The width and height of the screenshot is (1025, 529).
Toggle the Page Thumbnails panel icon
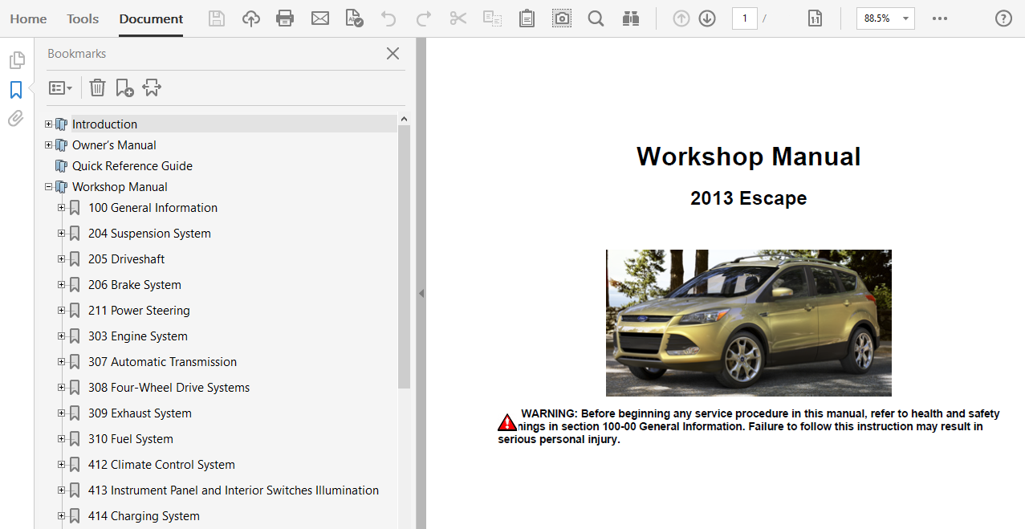click(x=16, y=60)
